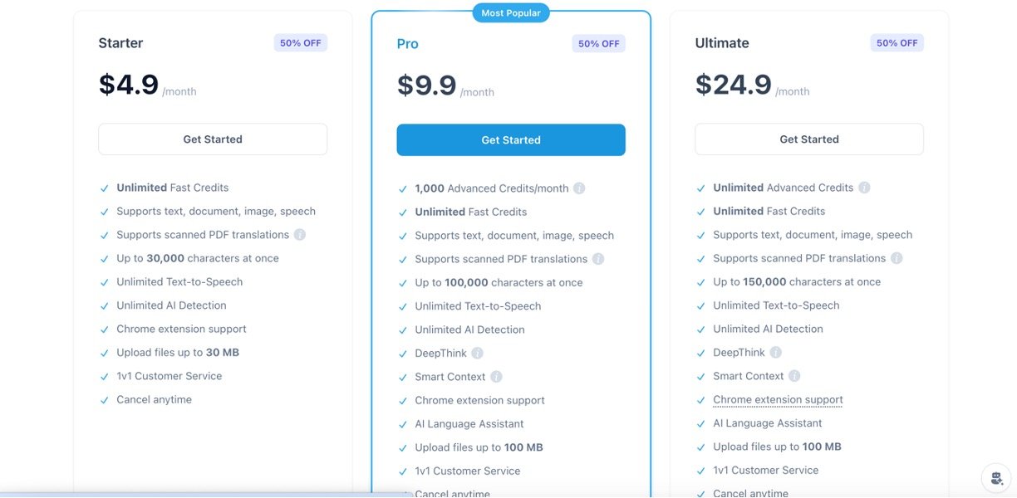Open the chat assistant robot icon
Image resolution: width=1017 pixels, height=498 pixels.
click(x=995, y=477)
